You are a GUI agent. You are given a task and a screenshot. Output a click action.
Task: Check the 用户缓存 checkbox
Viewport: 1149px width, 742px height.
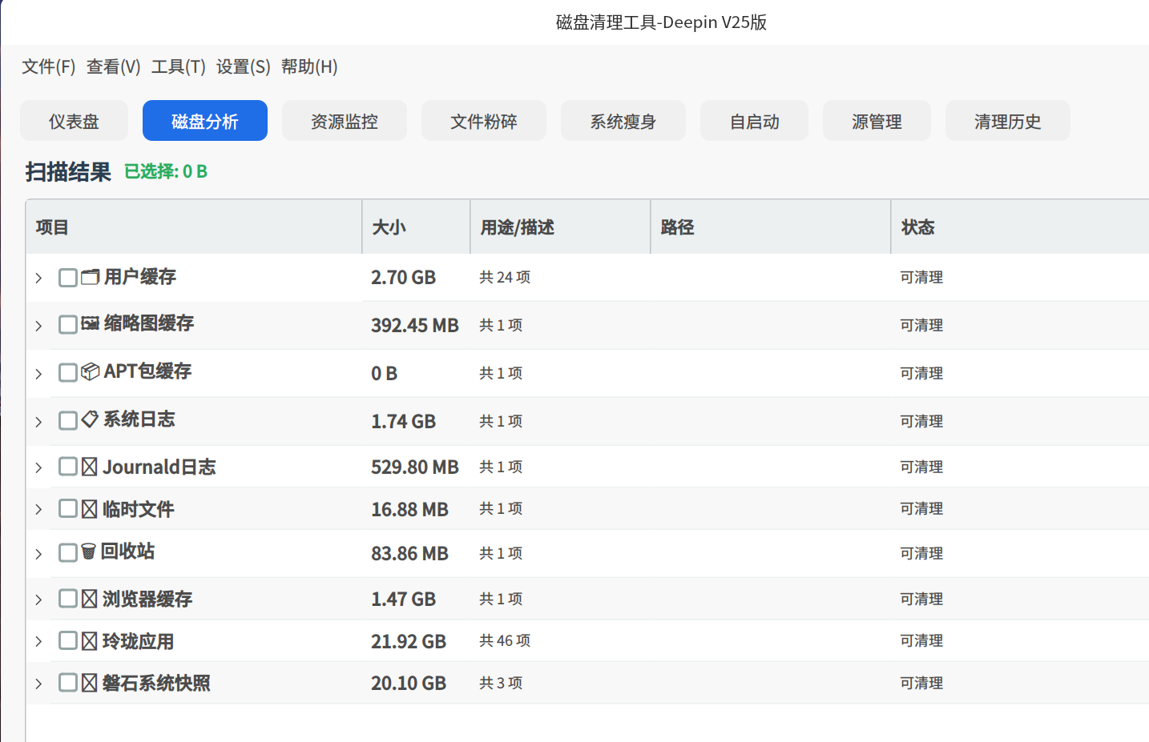point(68,278)
